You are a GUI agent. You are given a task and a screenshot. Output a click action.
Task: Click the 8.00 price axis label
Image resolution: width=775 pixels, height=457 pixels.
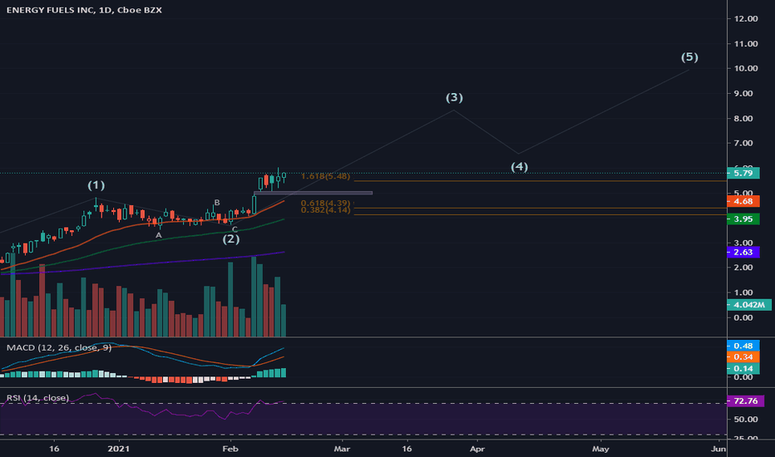743,118
